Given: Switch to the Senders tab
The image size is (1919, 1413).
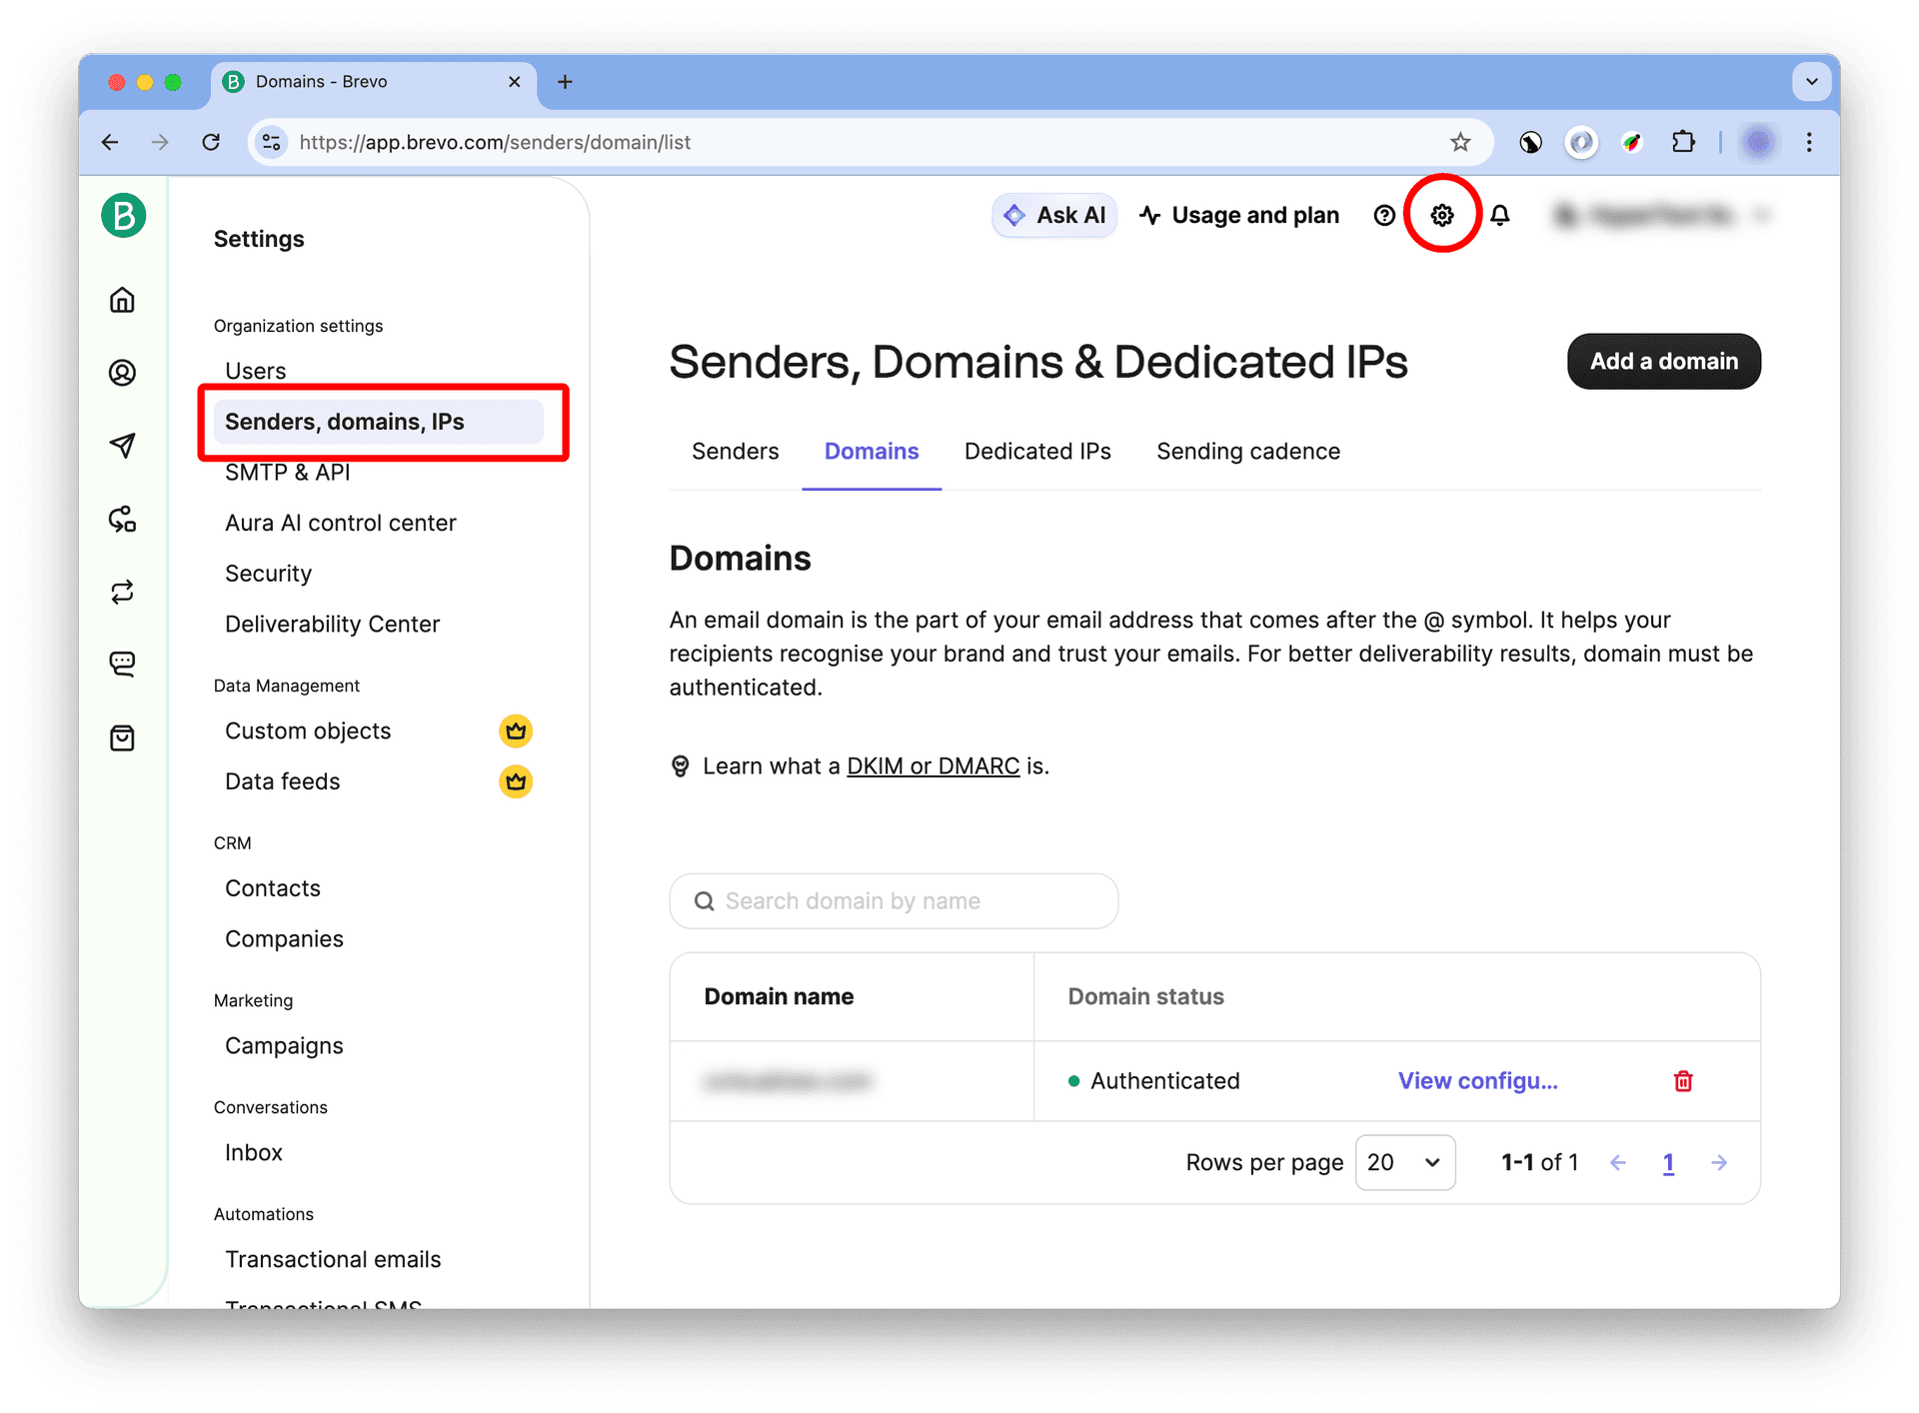Looking at the screenshot, I should [735, 452].
